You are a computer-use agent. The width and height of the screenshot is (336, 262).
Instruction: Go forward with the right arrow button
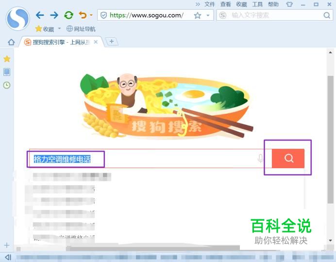pyautogui.click(x=54, y=15)
